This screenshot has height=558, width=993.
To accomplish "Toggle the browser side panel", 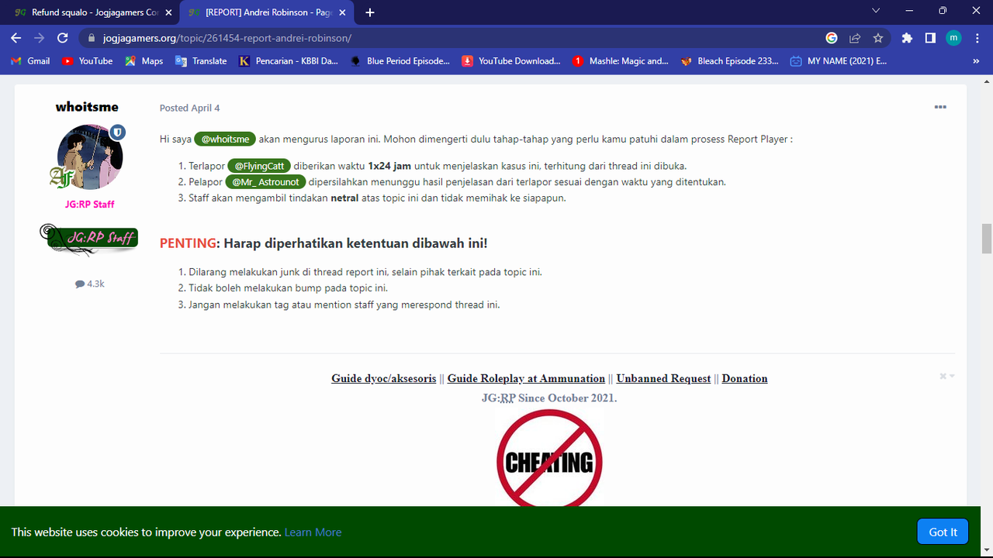I will [x=930, y=37].
